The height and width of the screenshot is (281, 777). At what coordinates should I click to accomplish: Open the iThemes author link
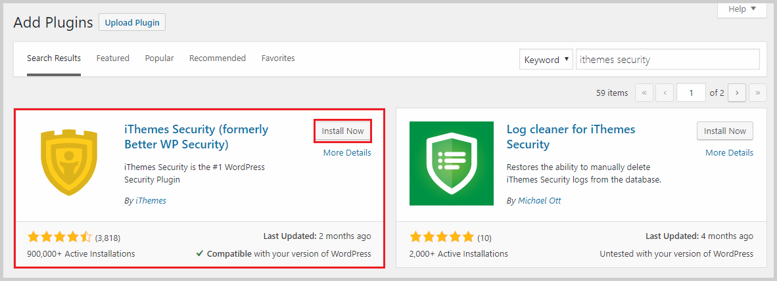151,201
